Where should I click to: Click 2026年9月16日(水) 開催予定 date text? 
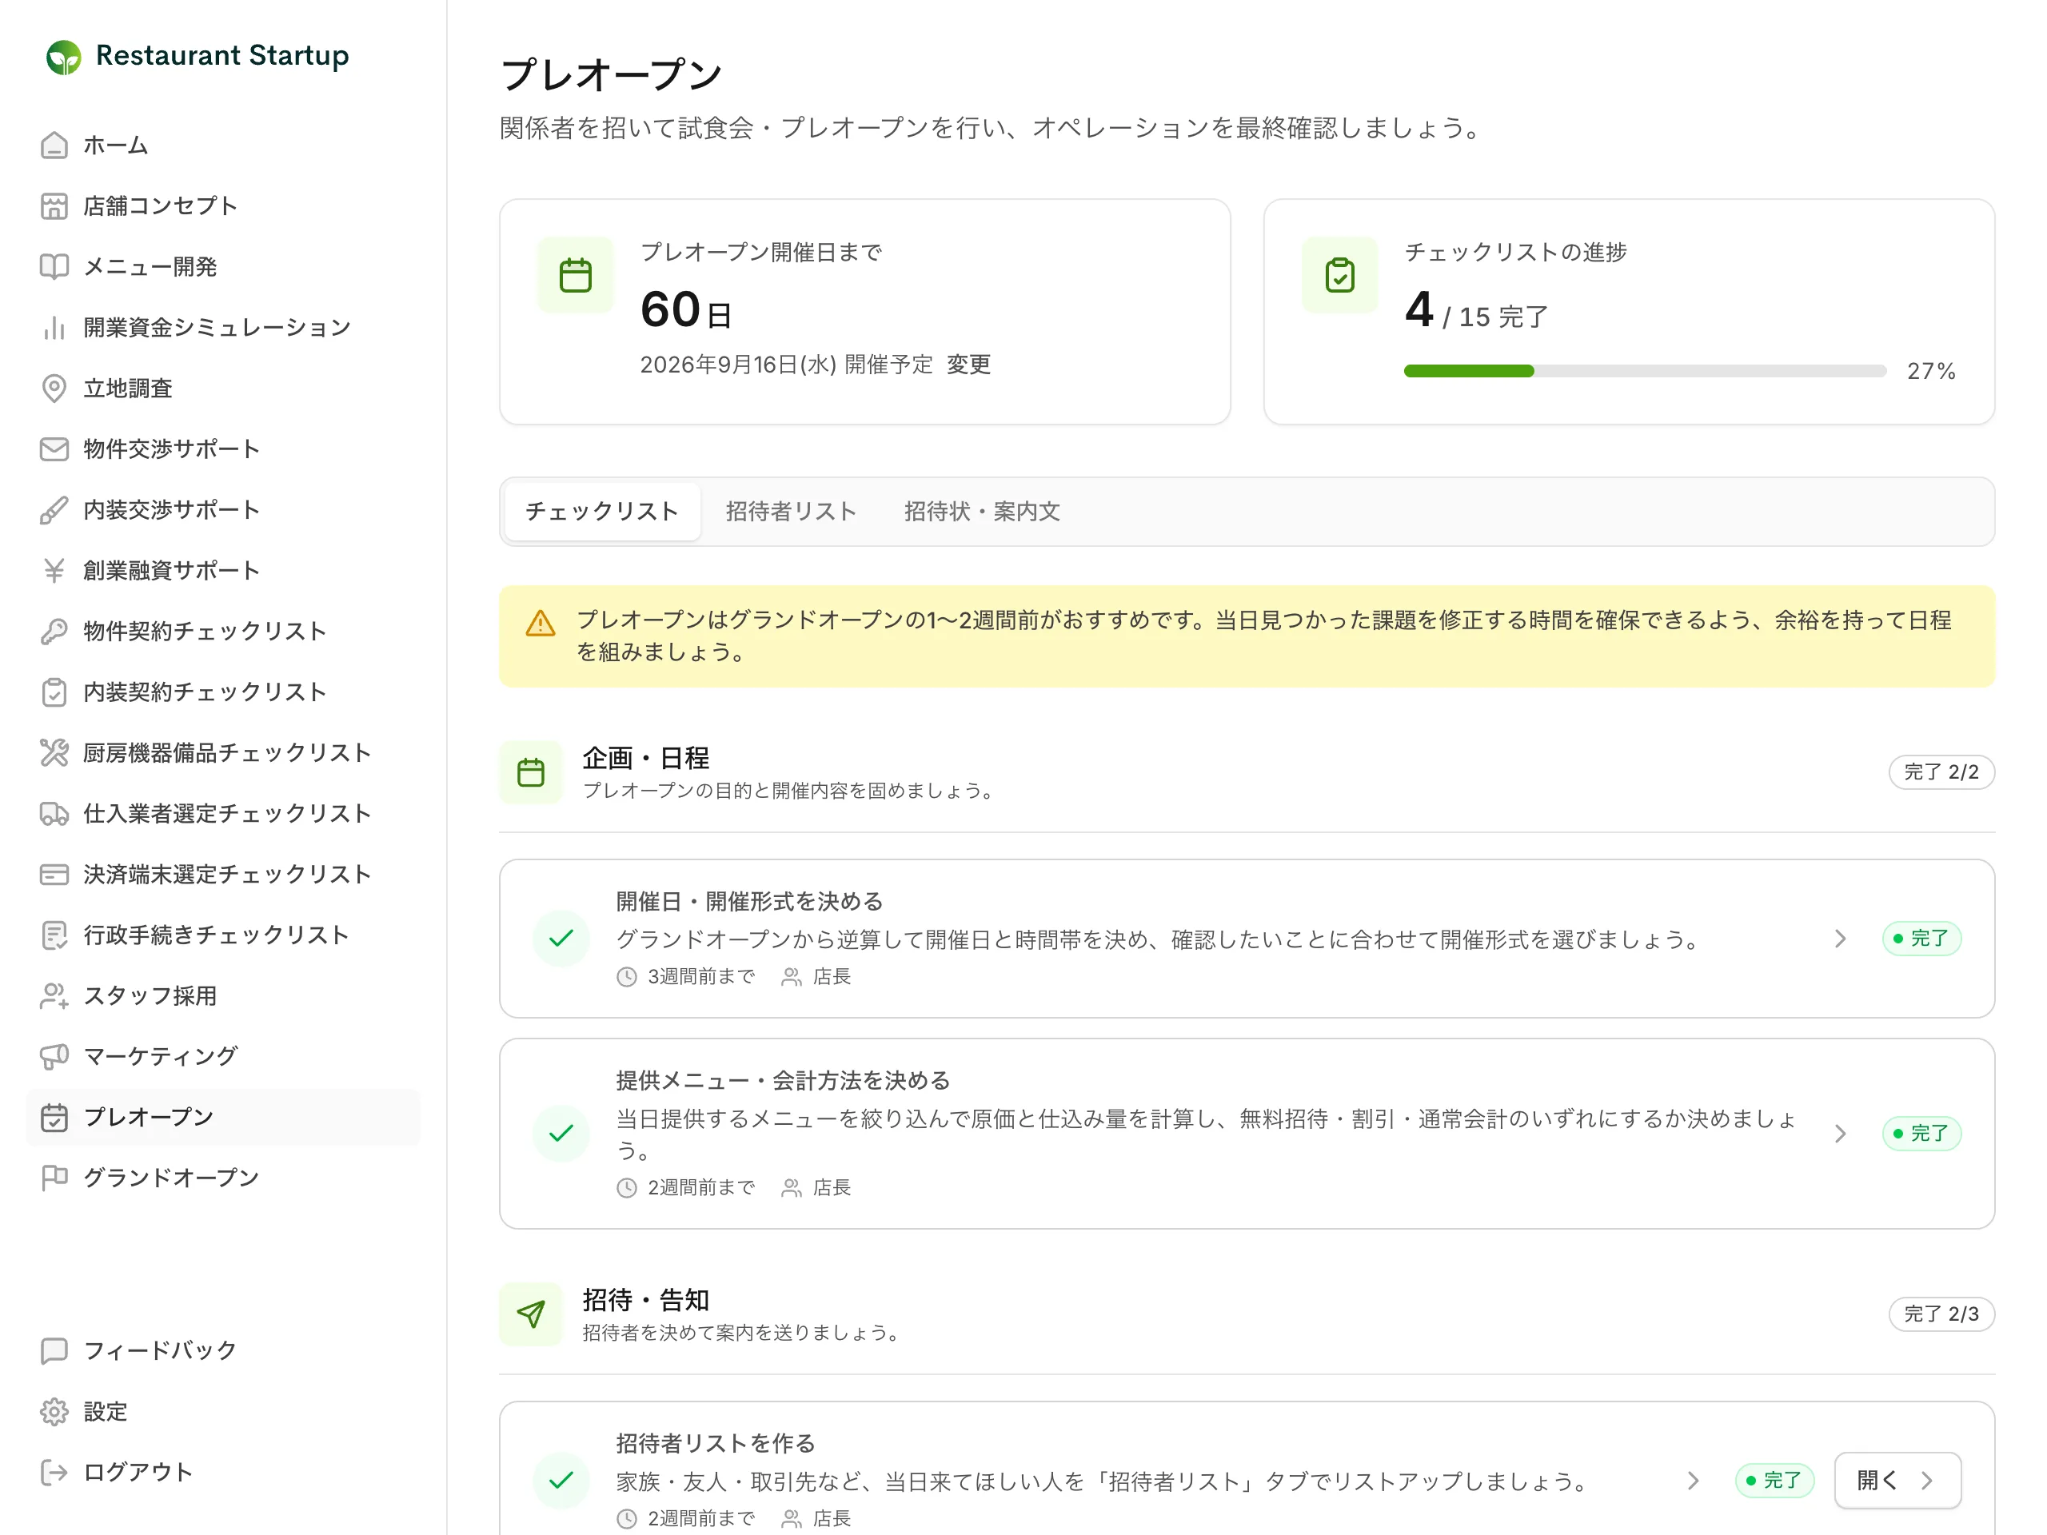[x=787, y=365]
